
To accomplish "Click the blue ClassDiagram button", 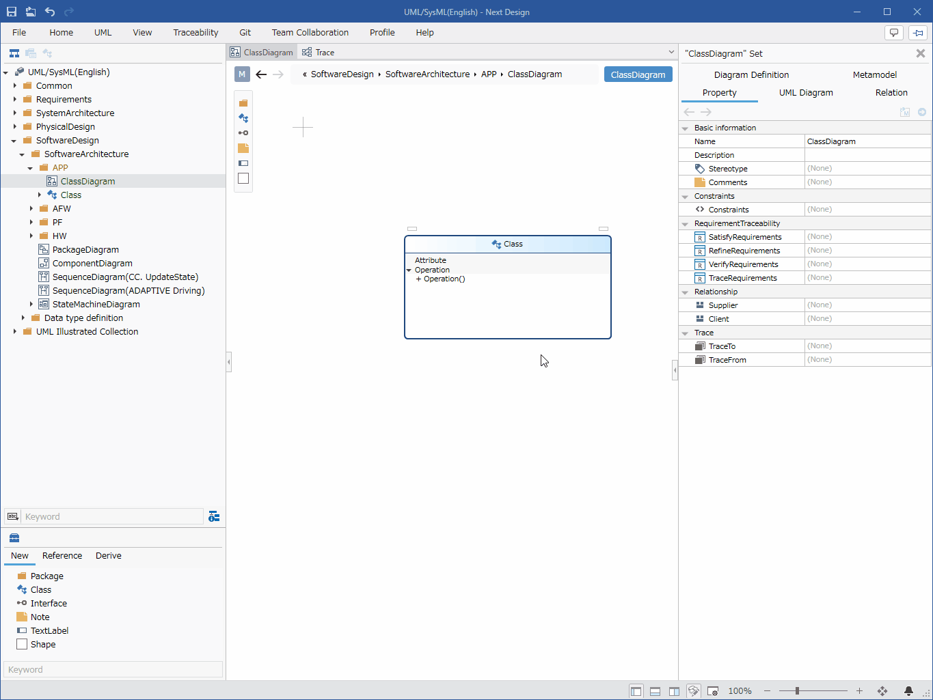I will [638, 74].
